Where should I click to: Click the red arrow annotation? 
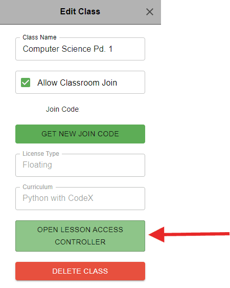(189, 234)
